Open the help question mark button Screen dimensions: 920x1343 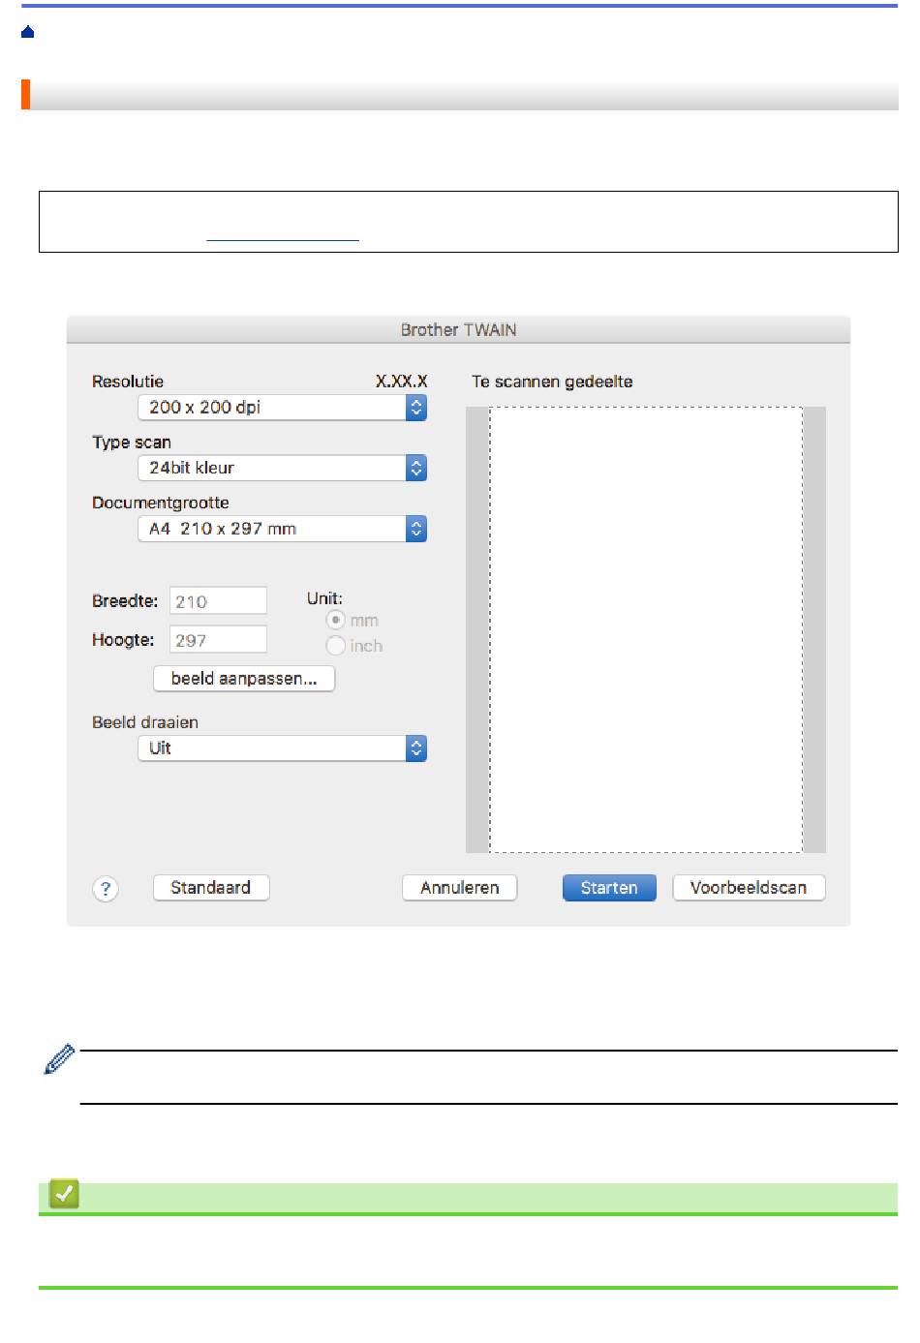106,889
